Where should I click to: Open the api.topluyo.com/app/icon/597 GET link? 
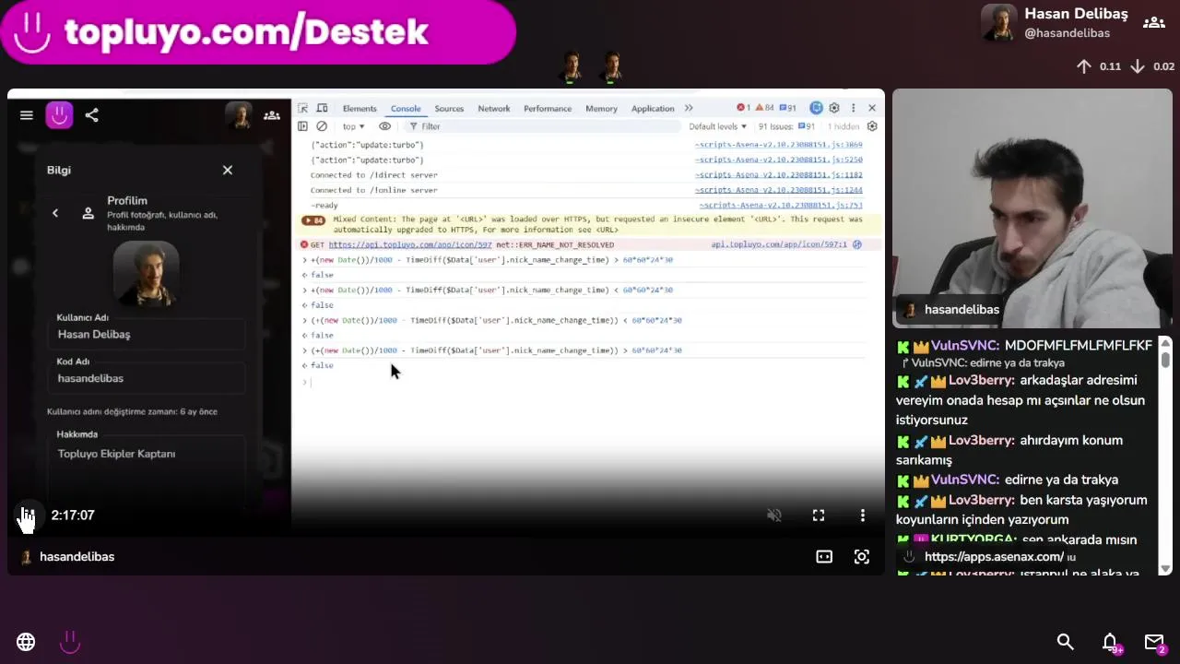tap(410, 244)
